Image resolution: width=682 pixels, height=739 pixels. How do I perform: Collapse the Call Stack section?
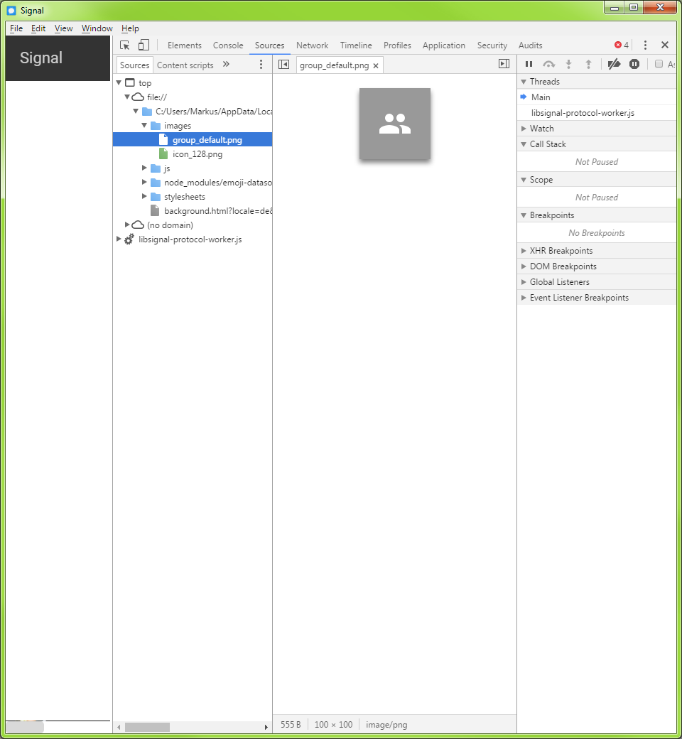(x=596, y=144)
